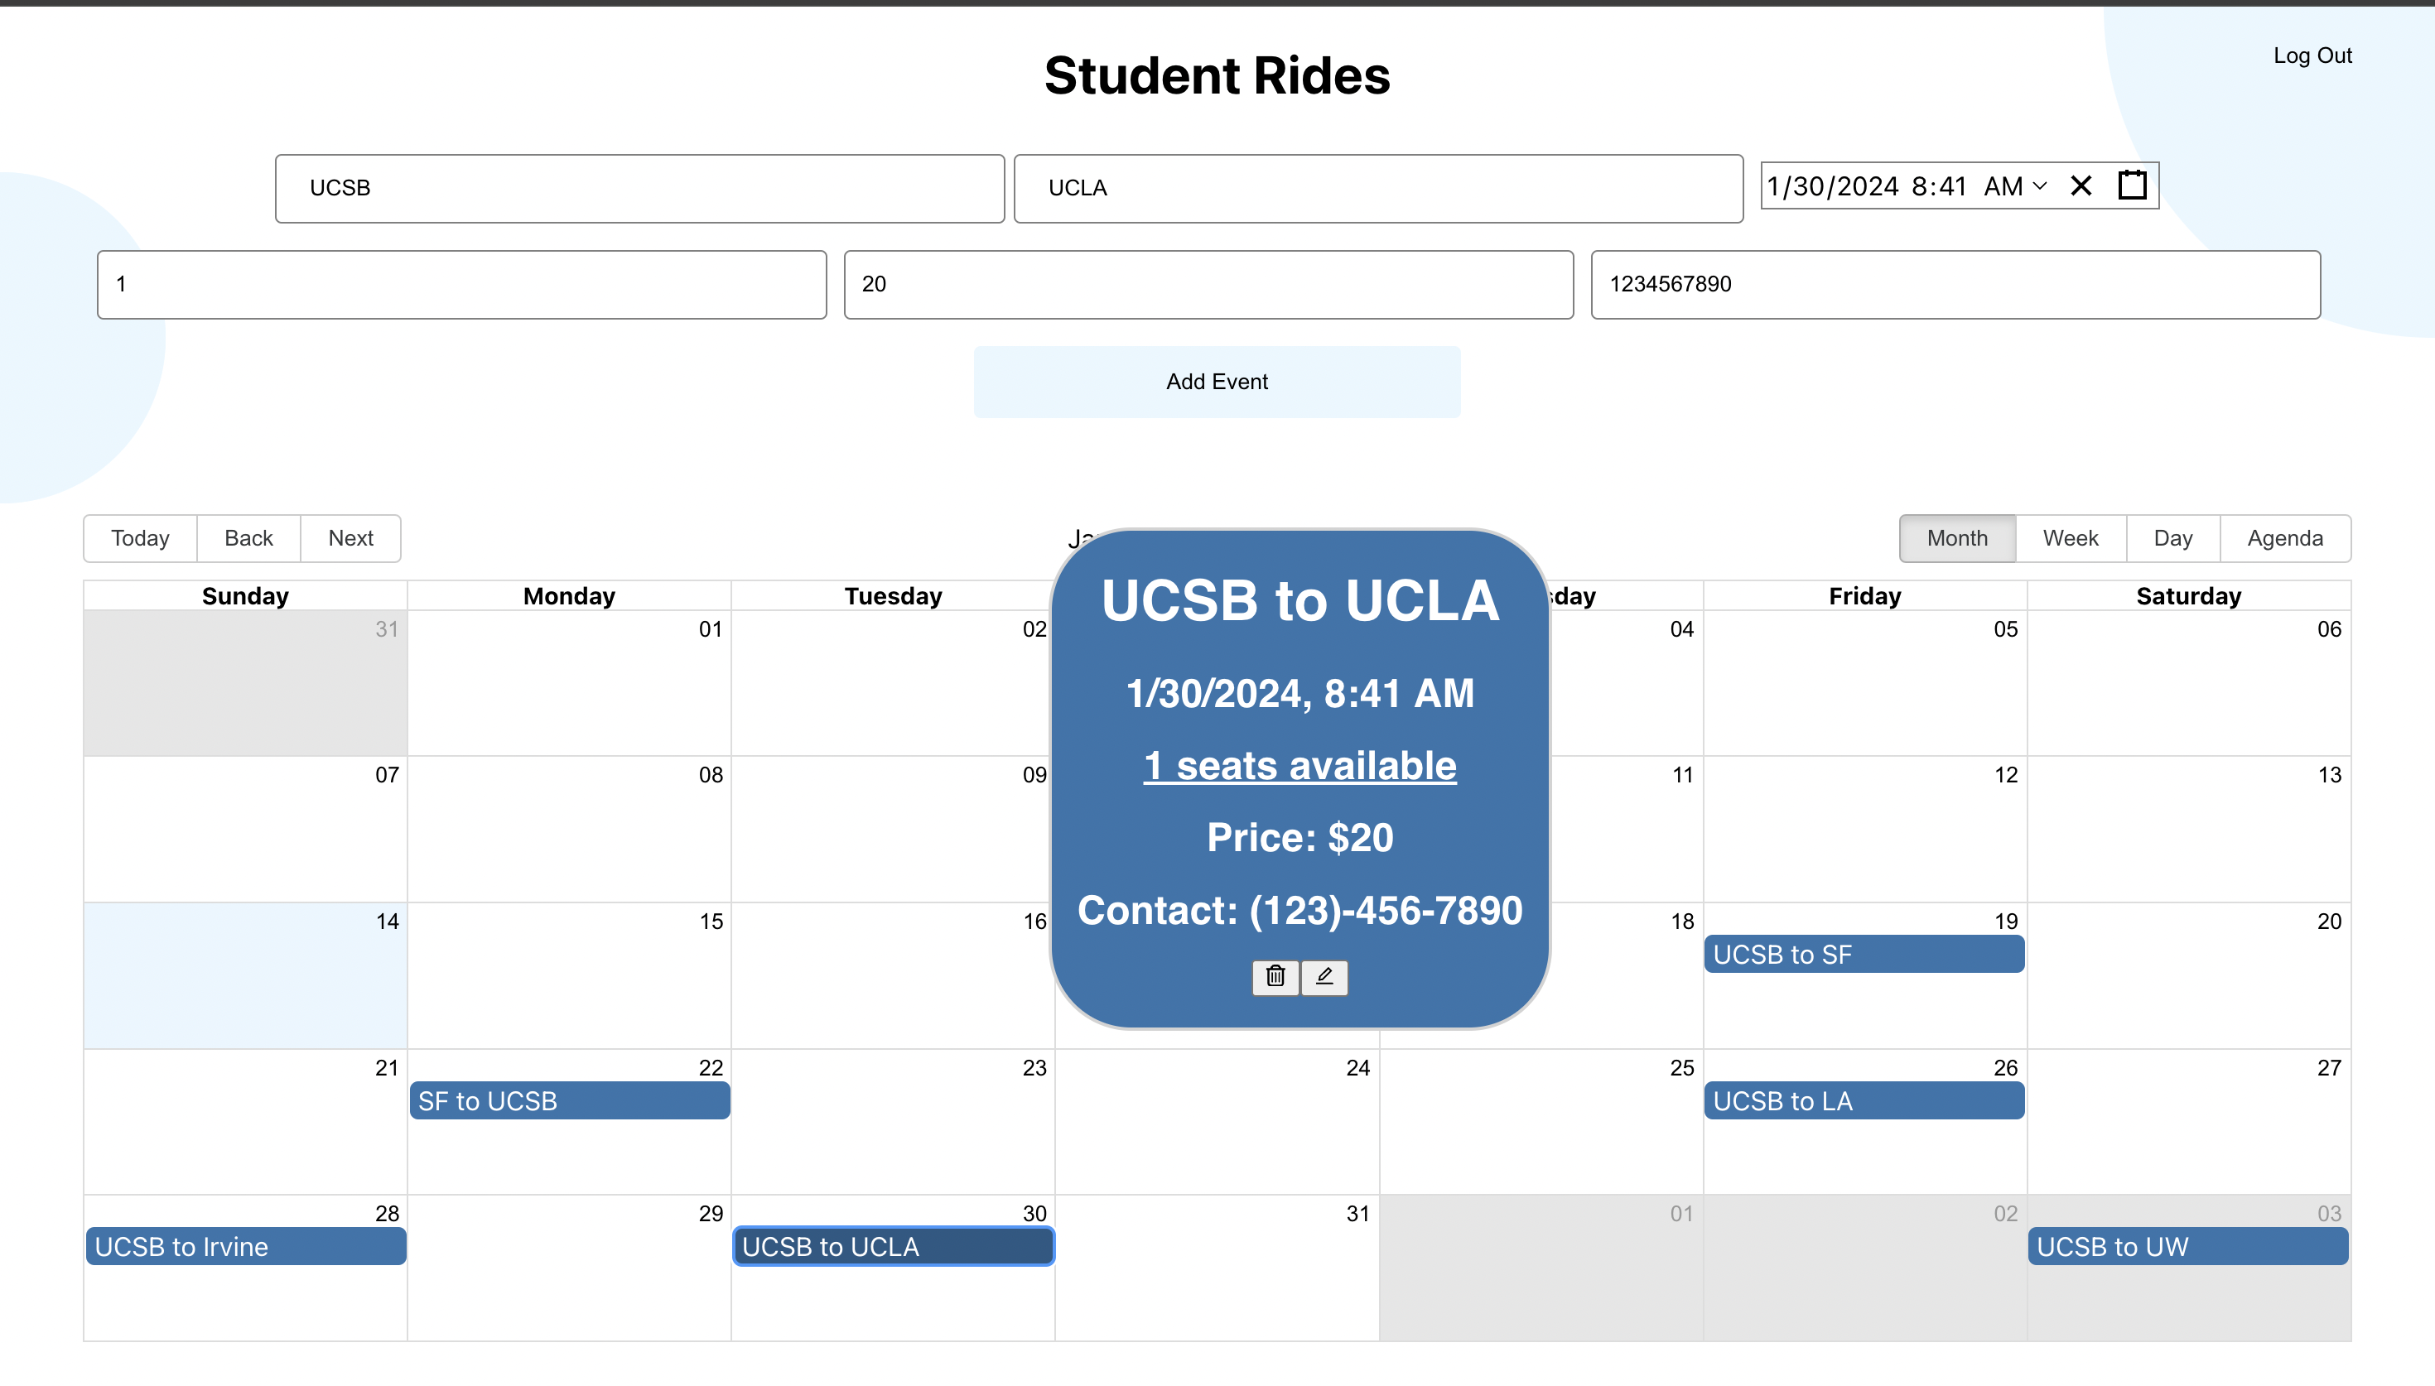The width and height of the screenshot is (2435, 1386).
Task: Click the UCLA destination input field
Action: point(1377,189)
